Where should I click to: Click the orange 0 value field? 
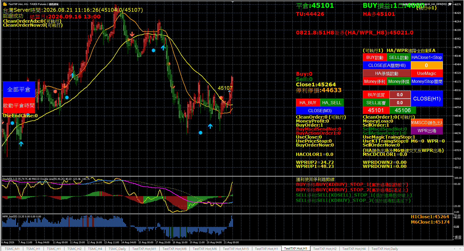pyautogui.click(x=427, y=65)
